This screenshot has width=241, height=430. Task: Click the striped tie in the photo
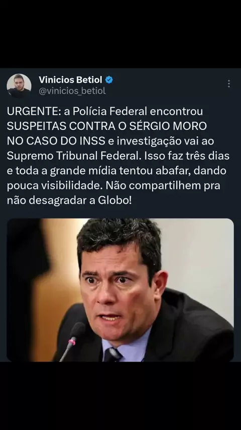click(113, 354)
